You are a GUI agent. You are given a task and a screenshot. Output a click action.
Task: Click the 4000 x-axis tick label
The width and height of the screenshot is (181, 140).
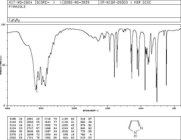pos(8,108)
